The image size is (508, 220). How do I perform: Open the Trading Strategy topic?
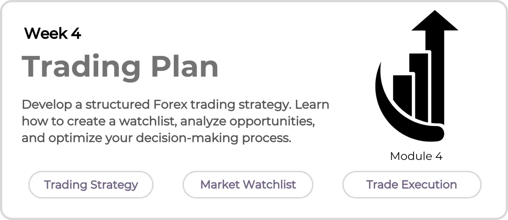click(91, 185)
